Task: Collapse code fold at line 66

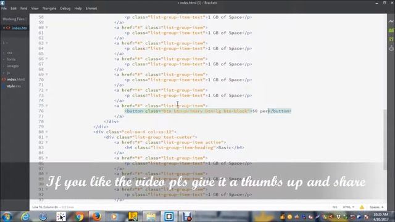Action: pyautogui.click(x=47, y=59)
